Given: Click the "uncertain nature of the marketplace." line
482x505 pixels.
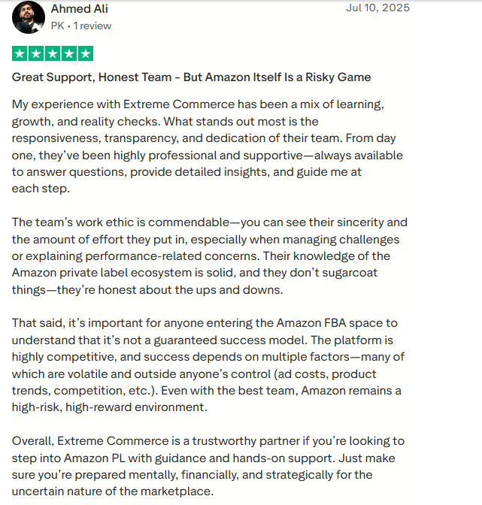Looking at the screenshot, I should (x=113, y=491).
